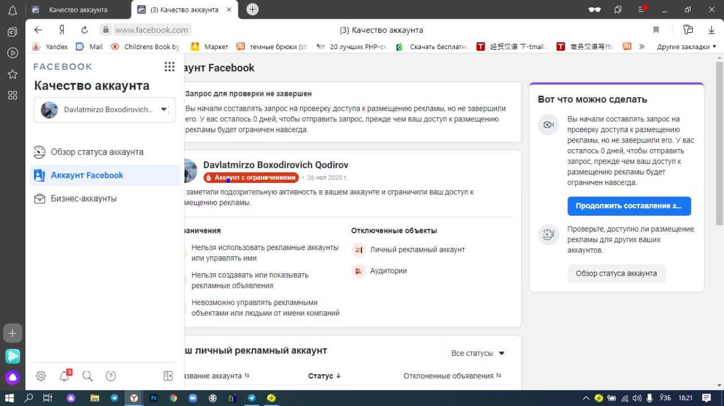Open the search magnifier in the sidebar footer
Viewport: 724px width, 406px height.
(x=87, y=376)
